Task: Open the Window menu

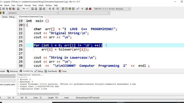Action: tap(49, 5)
